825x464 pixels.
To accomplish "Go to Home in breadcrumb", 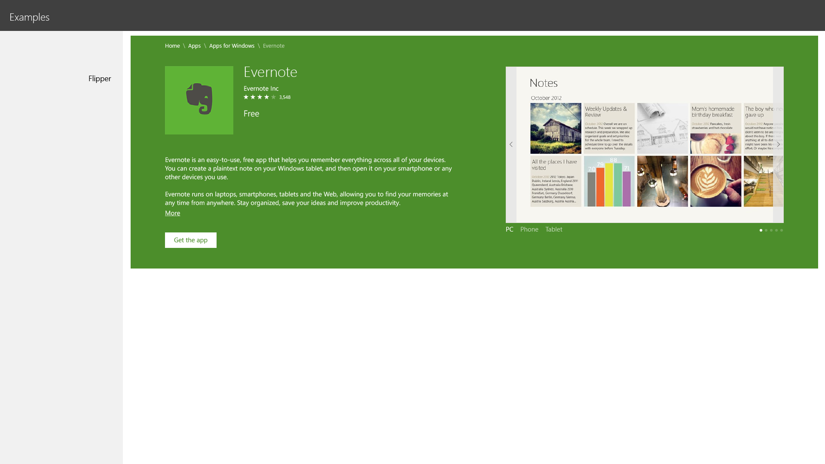I will [172, 46].
